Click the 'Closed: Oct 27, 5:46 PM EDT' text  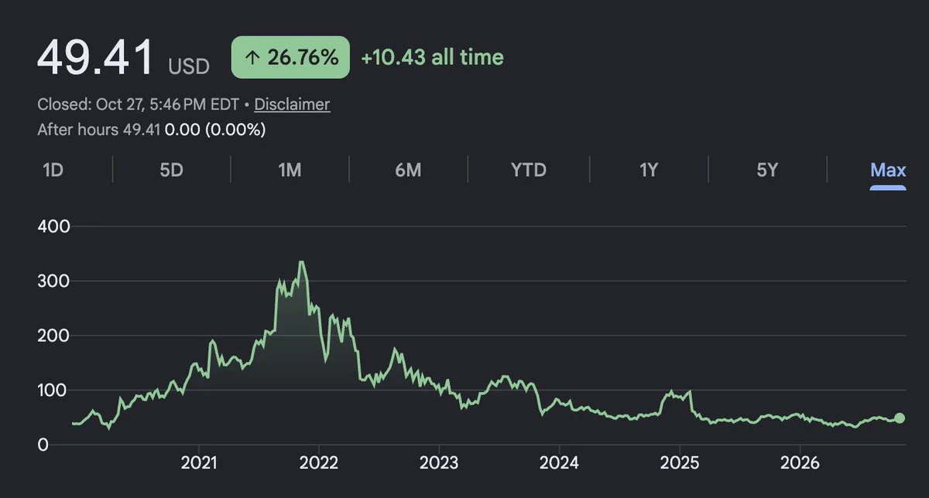(x=139, y=104)
